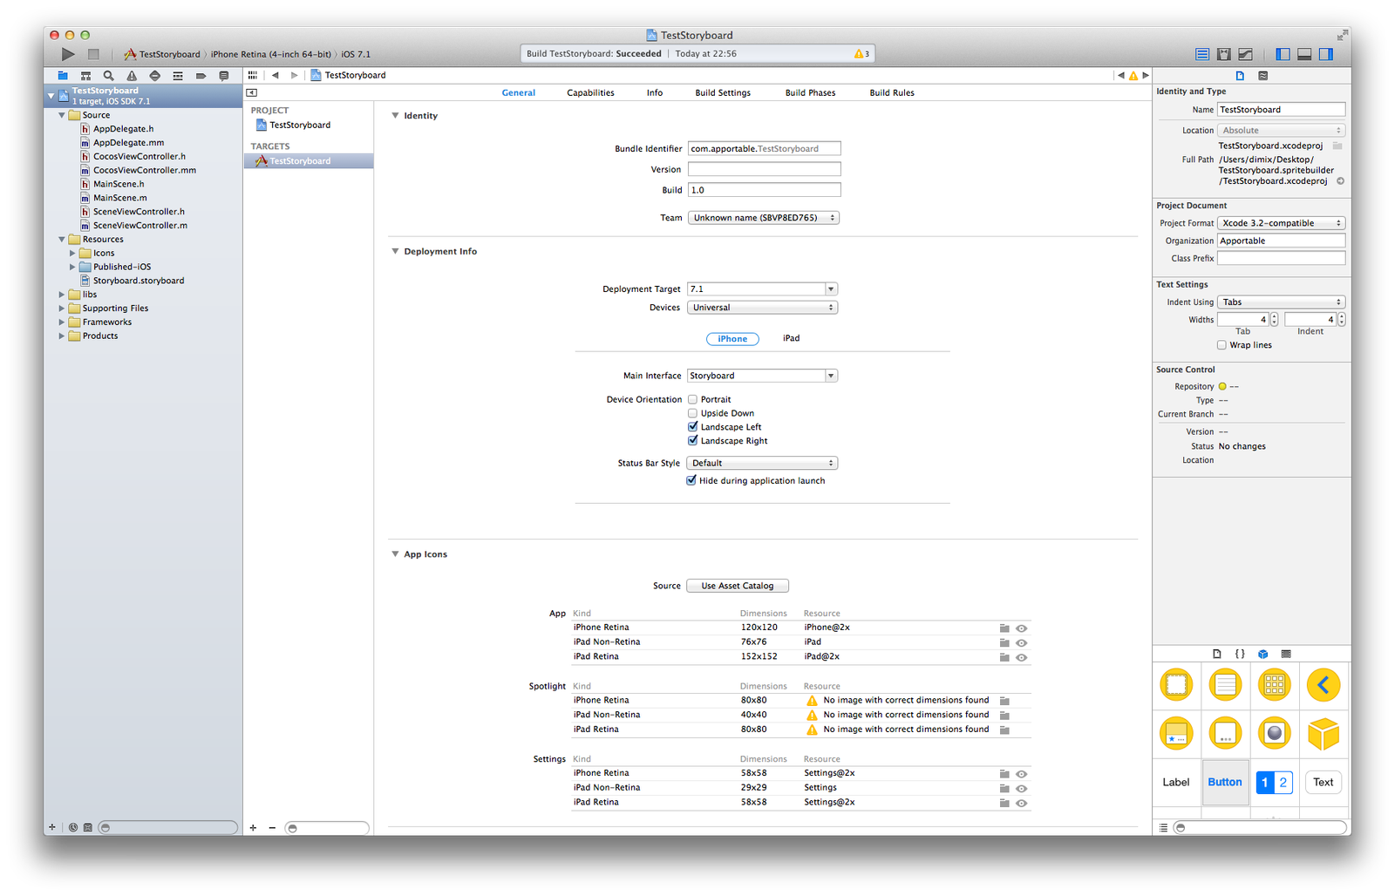Select the iPad deployment tab
This screenshot has width=1395, height=896.
point(791,338)
